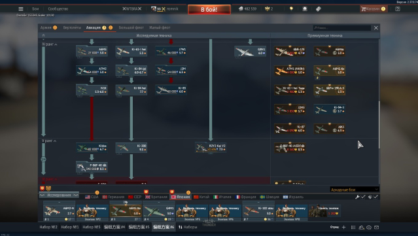Open the Аркадные бои game mode dropdown

(x=355, y=190)
